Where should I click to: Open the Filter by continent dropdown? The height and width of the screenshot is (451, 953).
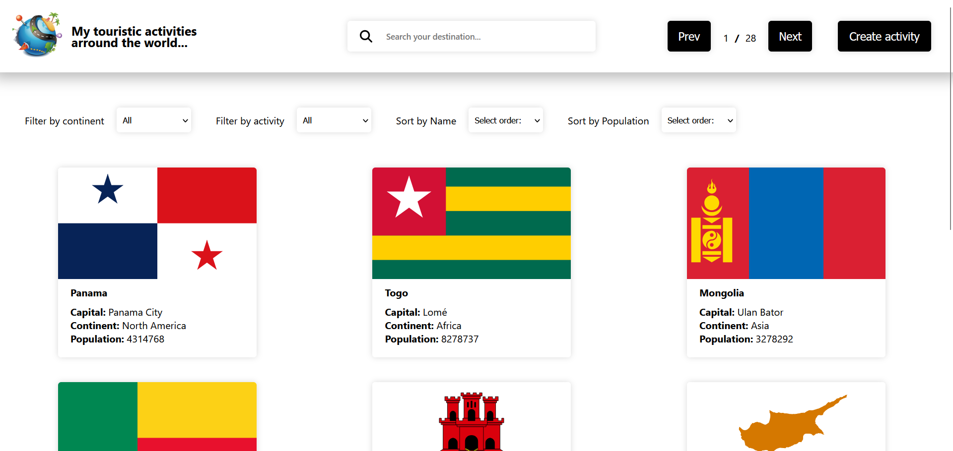[154, 120]
